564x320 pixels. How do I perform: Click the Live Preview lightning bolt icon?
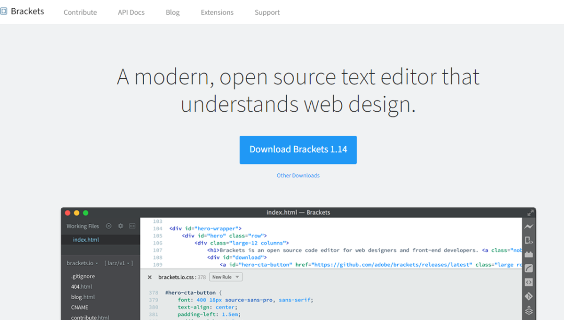(528, 227)
